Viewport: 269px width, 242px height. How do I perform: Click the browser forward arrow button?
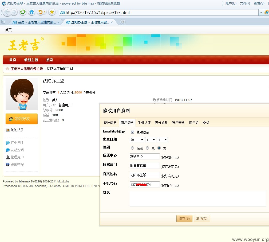pos(14,12)
